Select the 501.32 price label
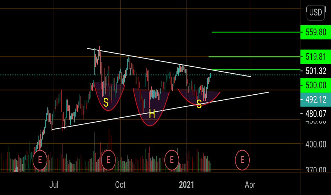This screenshot has width=331, height=195. click(316, 71)
